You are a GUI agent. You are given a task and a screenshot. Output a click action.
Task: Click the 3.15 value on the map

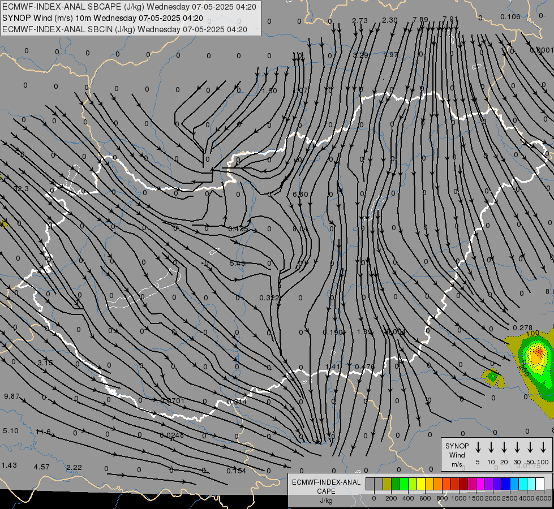[x=45, y=363]
